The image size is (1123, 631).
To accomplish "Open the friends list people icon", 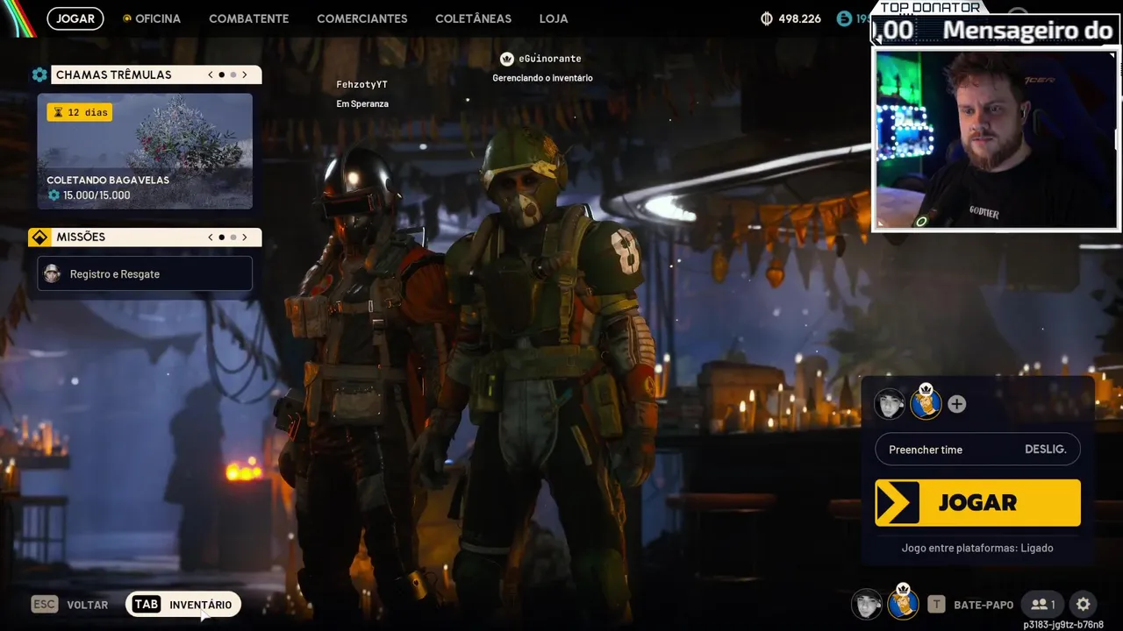I will click(x=1043, y=605).
